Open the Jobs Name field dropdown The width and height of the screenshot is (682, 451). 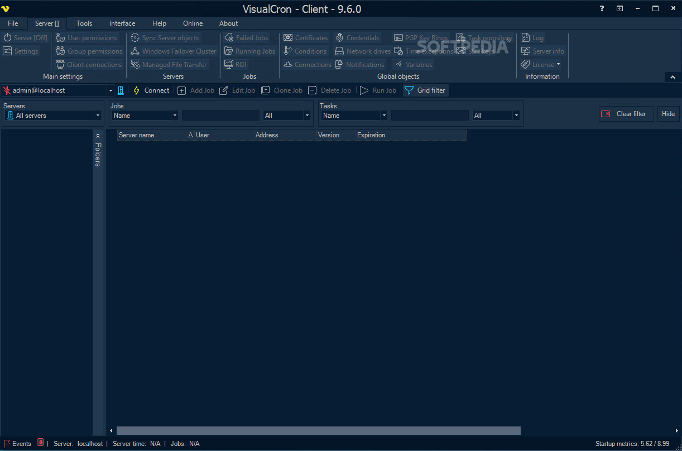coord(175,116)
